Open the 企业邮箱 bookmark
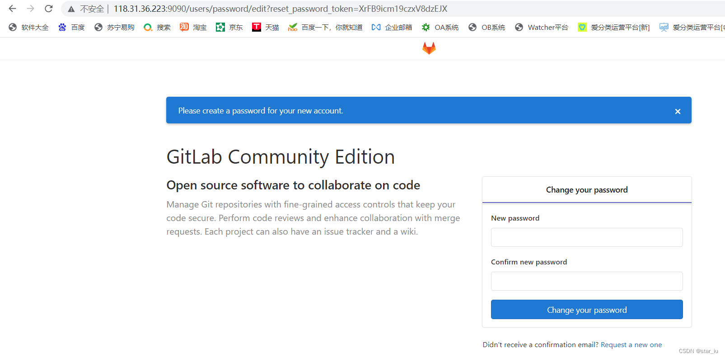 point(392,27)
